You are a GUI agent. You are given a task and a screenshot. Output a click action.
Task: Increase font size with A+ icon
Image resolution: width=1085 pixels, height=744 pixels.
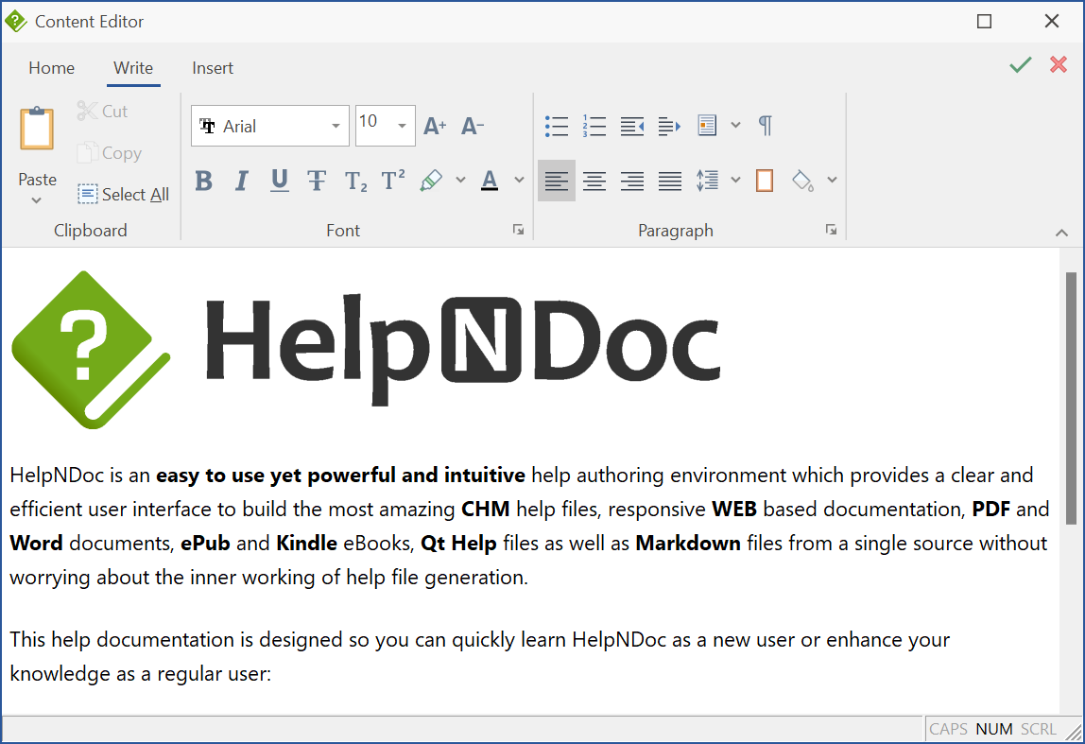435,126
